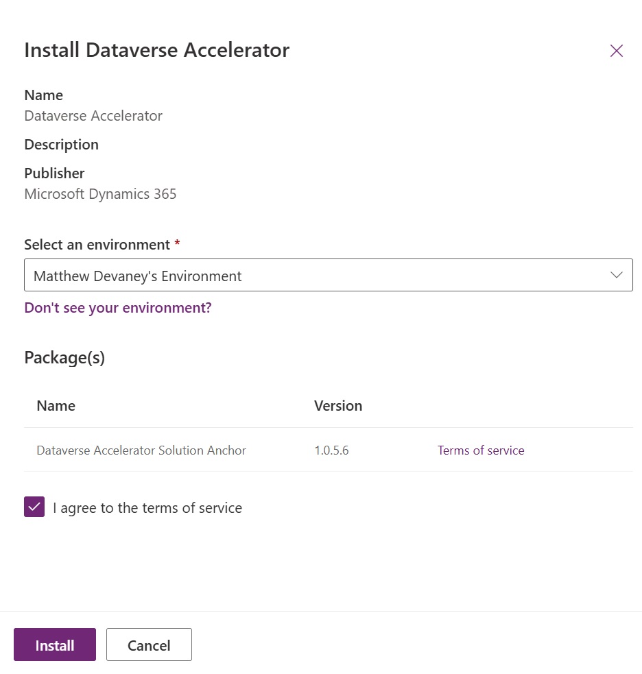Click the Description label

(x=62, y=145)
